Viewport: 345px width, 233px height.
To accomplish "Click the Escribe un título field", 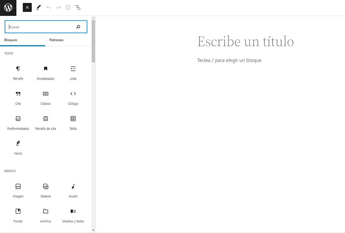I will (245, 41).
